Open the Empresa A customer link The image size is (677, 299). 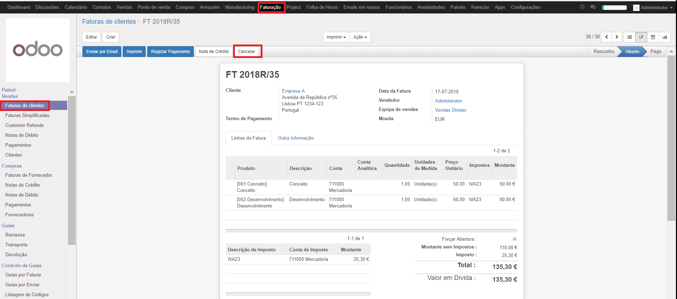pyautogui.click(x=293, y=91)
